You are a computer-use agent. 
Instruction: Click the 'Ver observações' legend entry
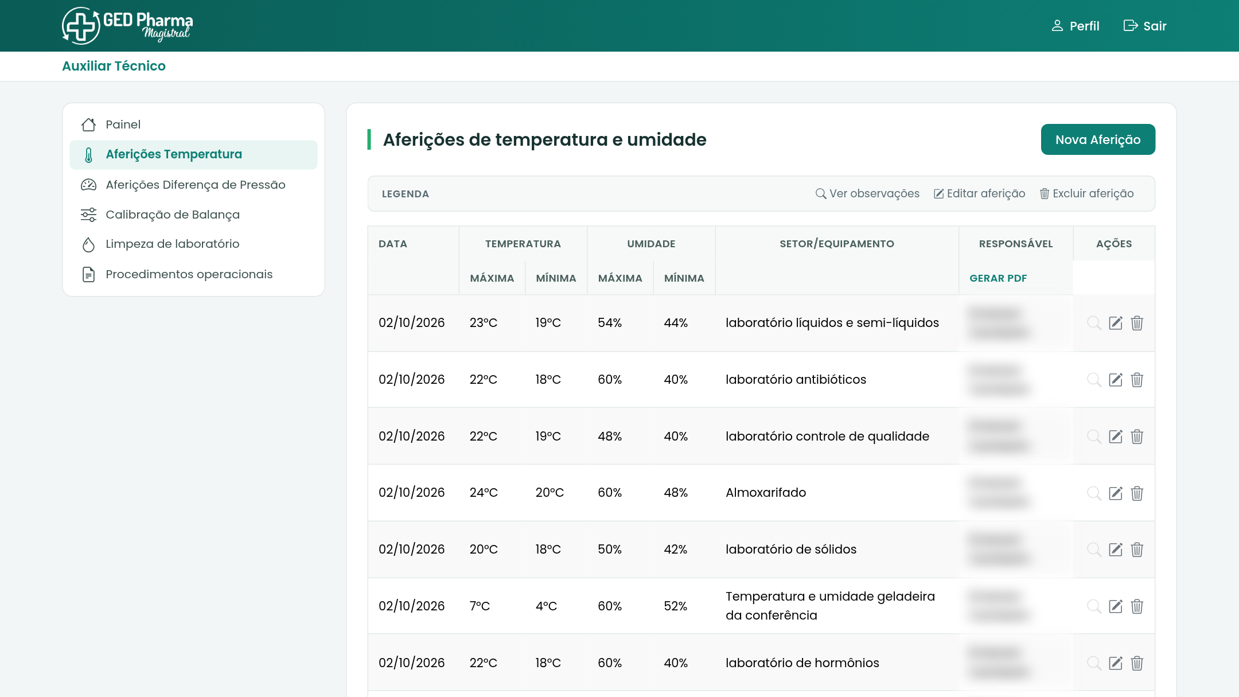(867, 194)
